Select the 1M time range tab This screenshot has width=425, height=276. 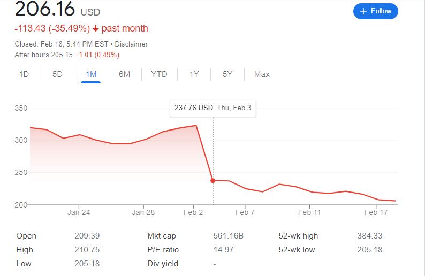point(91,74)
